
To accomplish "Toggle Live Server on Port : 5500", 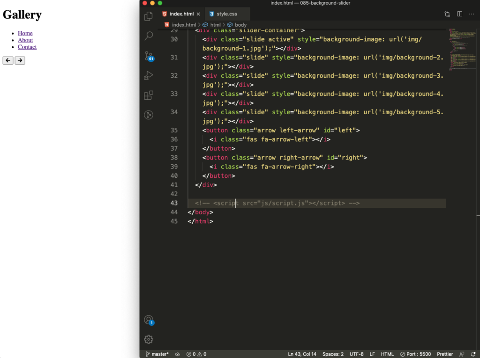I will [x=415, y=354].
